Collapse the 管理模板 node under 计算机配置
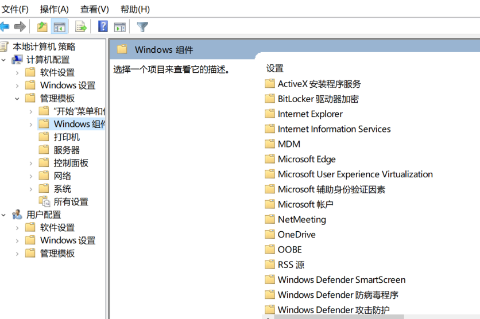This screenshot has height=319, width=480. 17,99
